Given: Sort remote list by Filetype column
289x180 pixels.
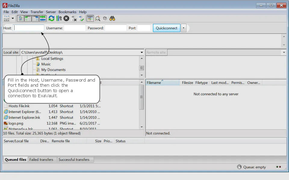Looking at the screenshot, I should (202, 83).
